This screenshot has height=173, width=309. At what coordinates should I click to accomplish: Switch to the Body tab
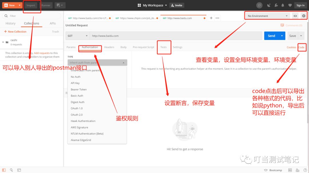click(123, 47)
